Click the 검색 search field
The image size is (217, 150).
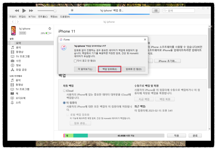coord(179,10)
